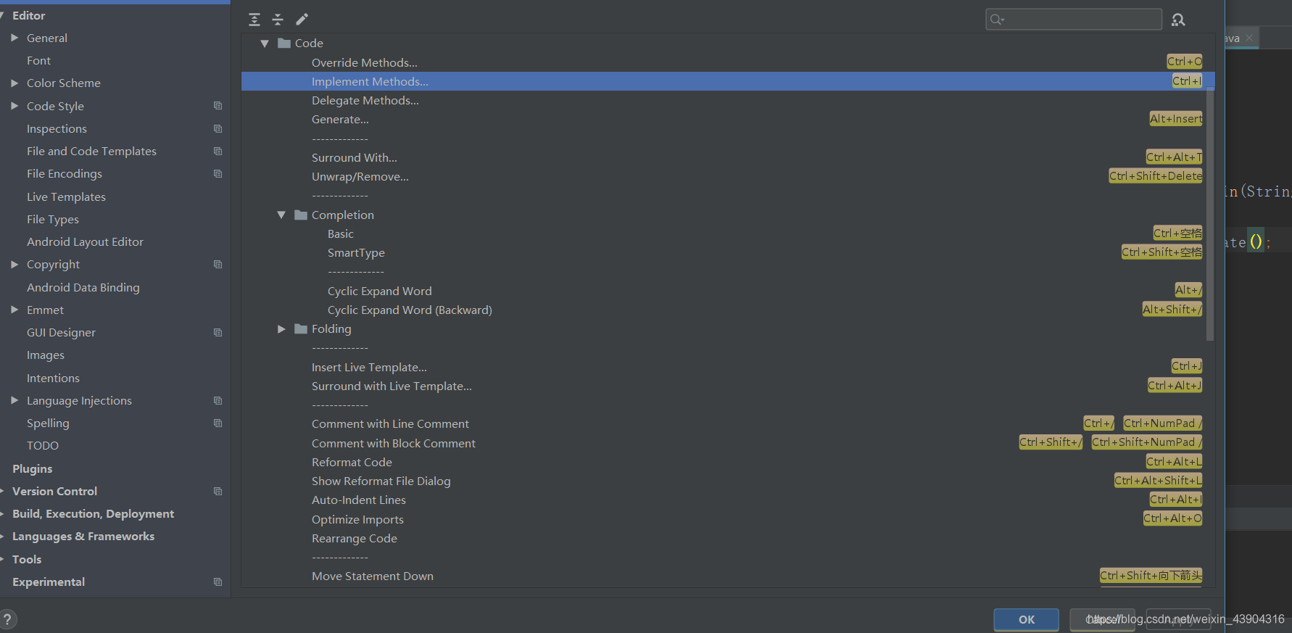
Task: Click the Code folder icon in keymap tree
Action: coord(284,44)
